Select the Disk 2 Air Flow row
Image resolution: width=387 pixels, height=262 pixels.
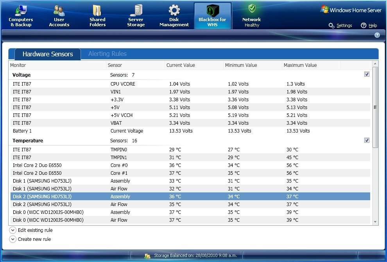pyautogui.click(x=190, y=204)
